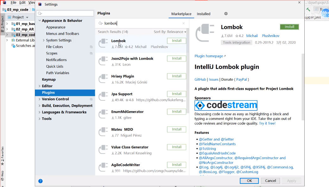
Task: Click the codestream sponsor banner
Action: (x=226, y=105)
